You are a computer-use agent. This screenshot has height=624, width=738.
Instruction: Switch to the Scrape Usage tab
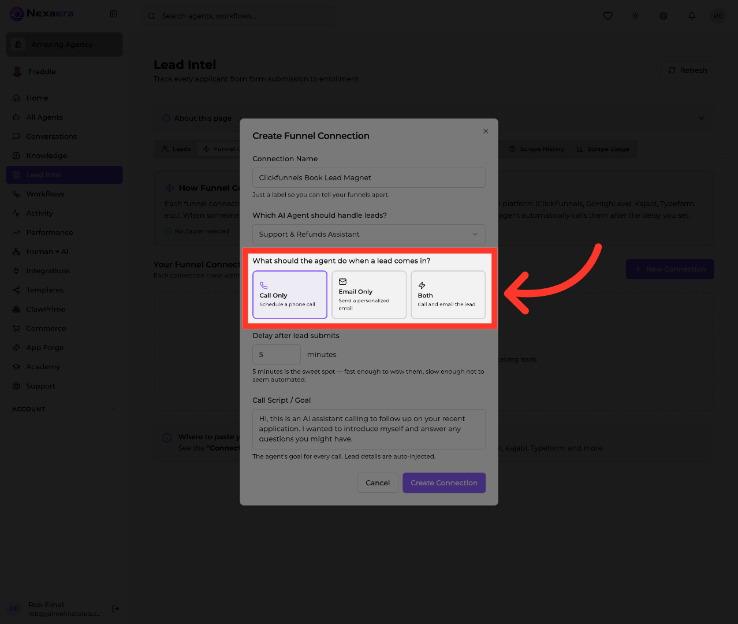pos(603,149)
